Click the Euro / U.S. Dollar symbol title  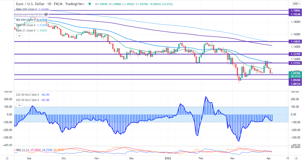pos(30,4)
